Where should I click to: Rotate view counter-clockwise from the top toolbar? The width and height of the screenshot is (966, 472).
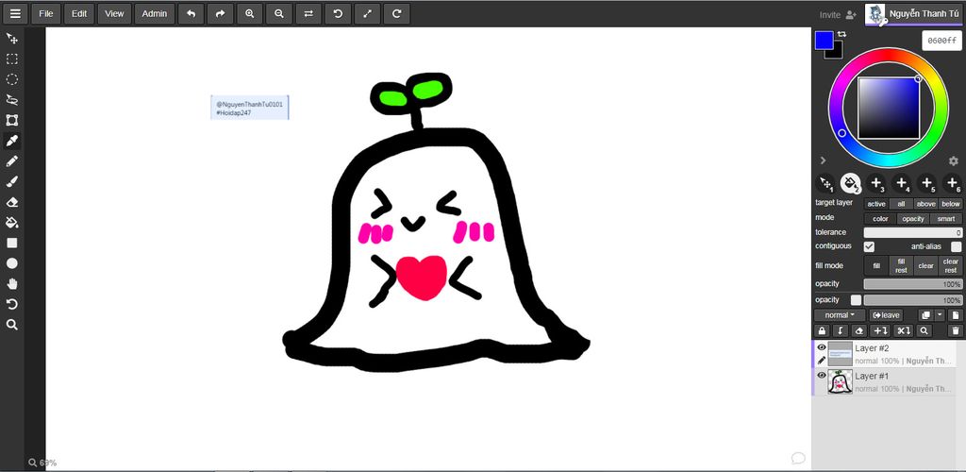click(338, 13)
